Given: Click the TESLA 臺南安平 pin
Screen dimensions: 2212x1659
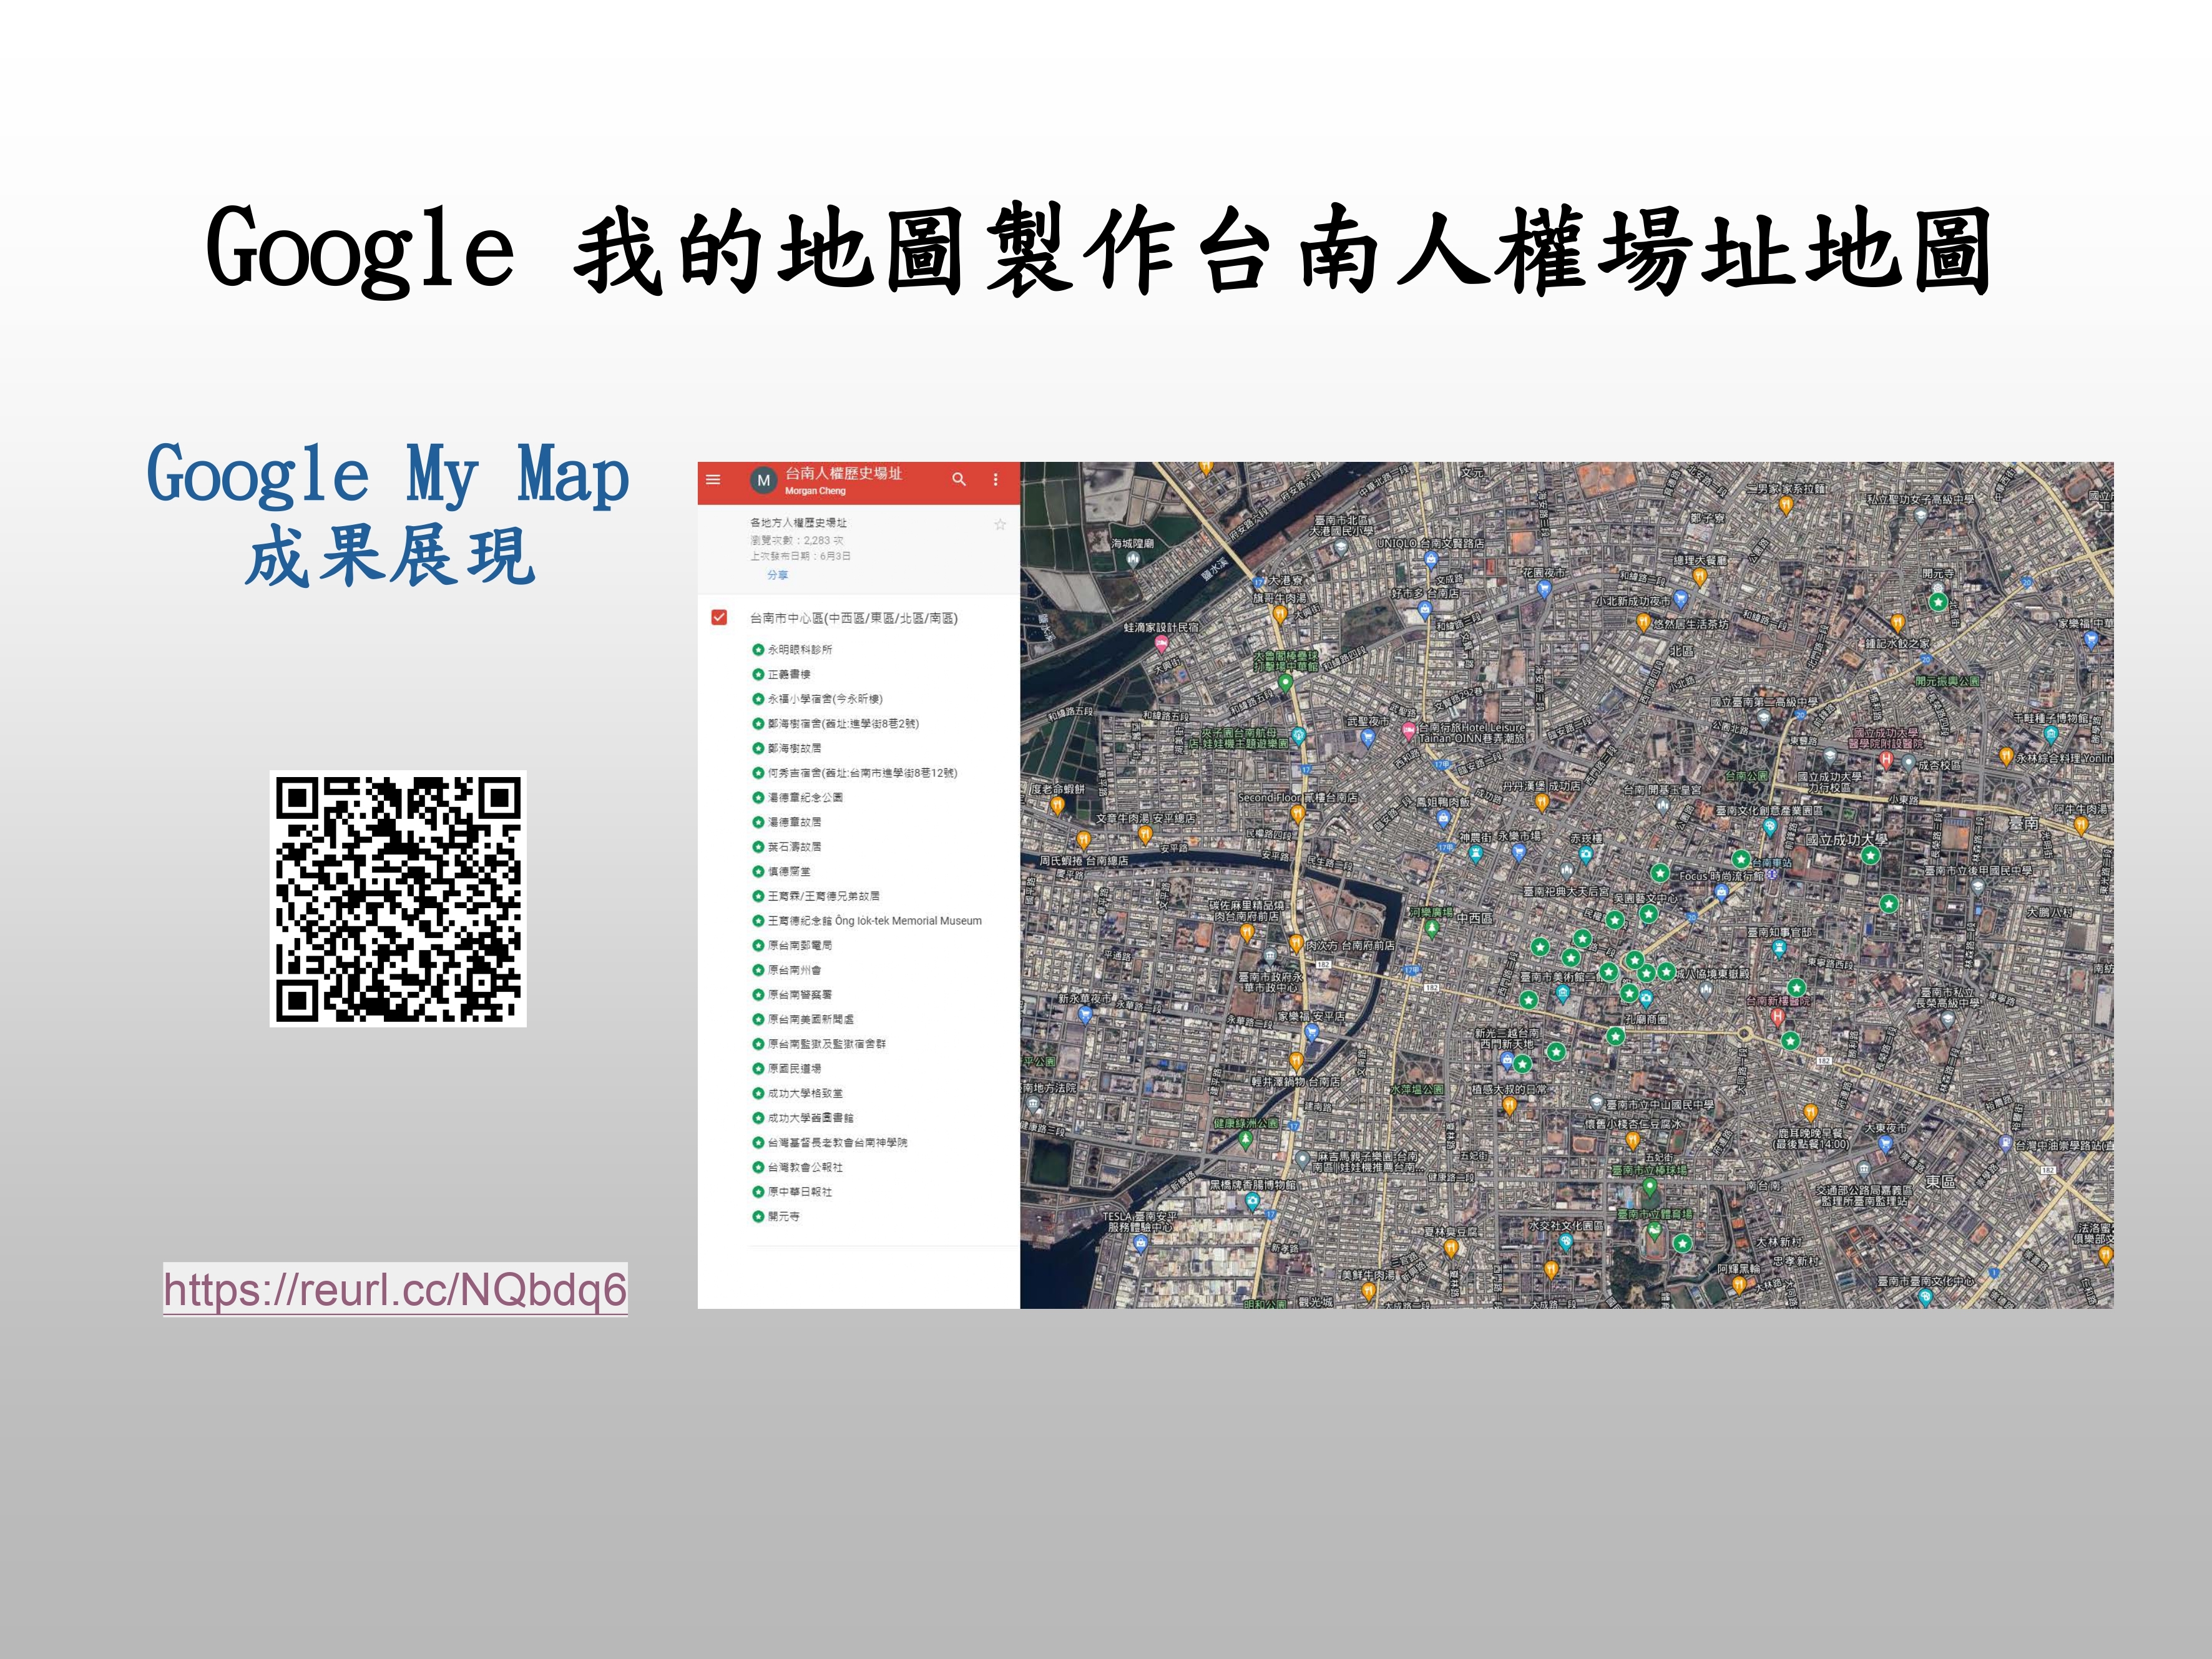Looking at the screenshot, I should coord(1140,1243).
